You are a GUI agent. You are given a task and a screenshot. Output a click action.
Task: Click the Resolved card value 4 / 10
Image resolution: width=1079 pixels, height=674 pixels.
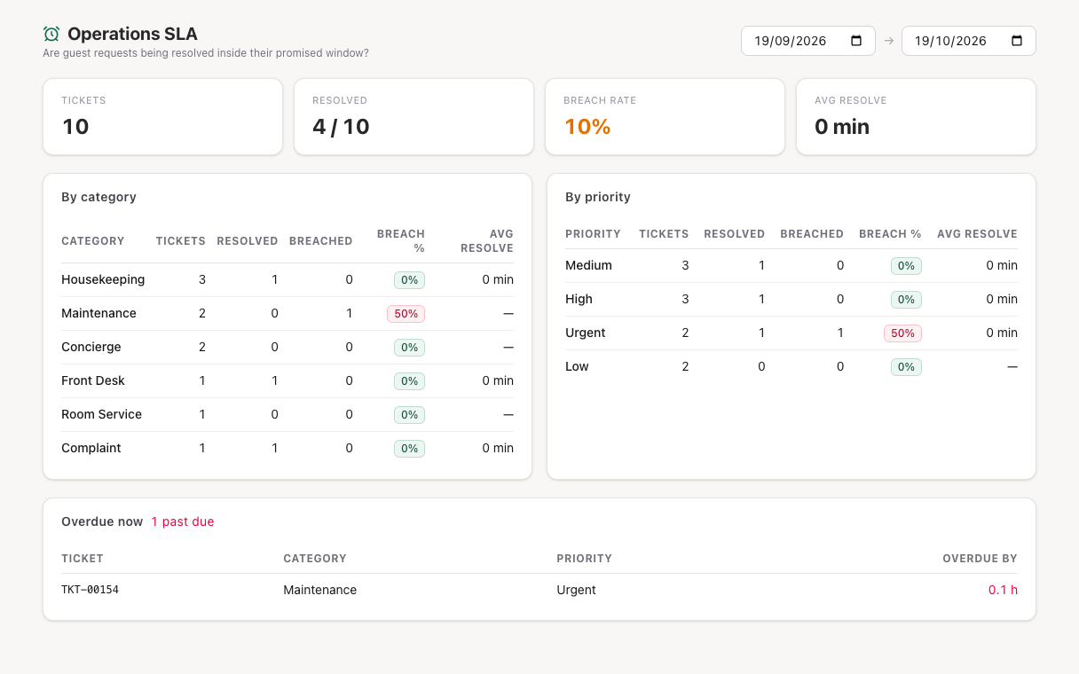coord(341,127)
